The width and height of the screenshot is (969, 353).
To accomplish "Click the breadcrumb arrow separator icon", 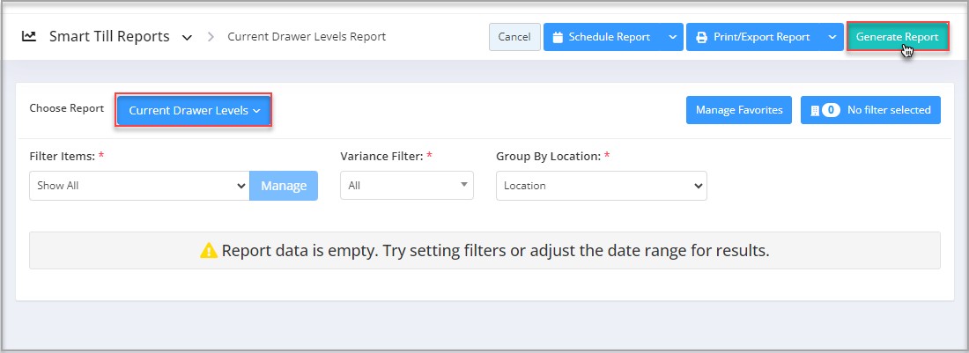I will tap(211, 37).
